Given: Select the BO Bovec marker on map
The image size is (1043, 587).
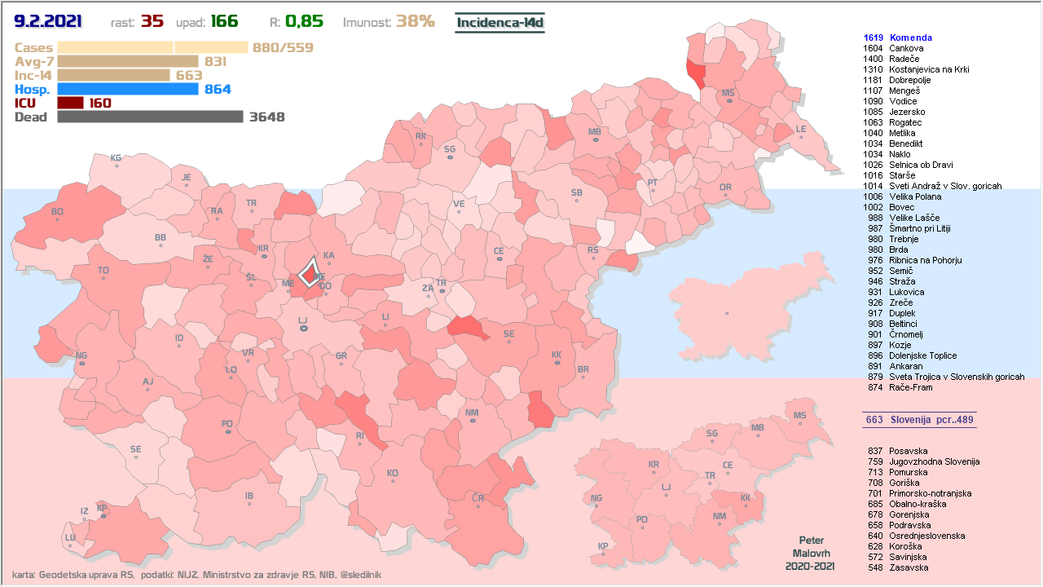Looking at the screenshot, I should click(x=57, y=219).
